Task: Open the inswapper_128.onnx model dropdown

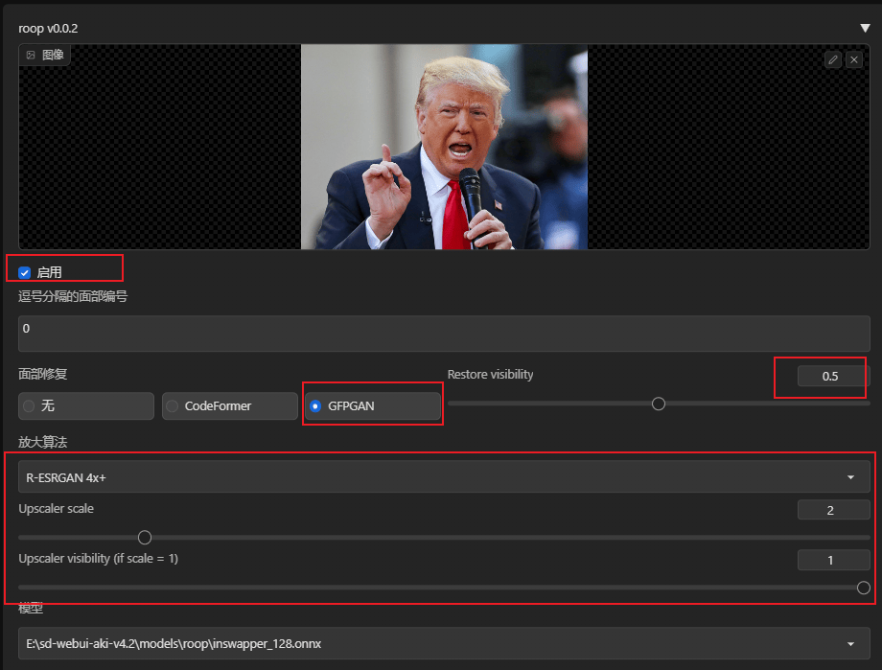Action: 445,643
